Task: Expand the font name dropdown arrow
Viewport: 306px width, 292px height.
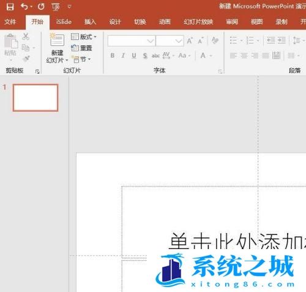Action: (151, 41)
